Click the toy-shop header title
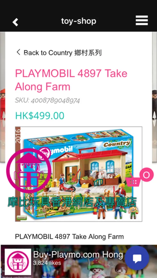The image size is (157, 278). click(79, 21)
